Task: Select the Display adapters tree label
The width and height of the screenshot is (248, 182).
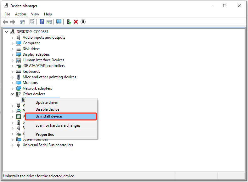Action: point(36,54)
